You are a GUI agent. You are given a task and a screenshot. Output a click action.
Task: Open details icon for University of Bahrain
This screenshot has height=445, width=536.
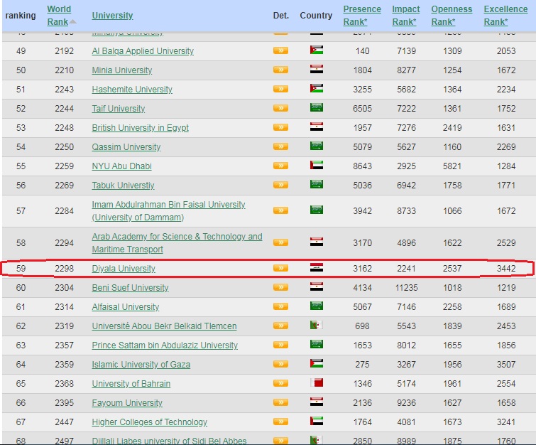coord(280,383)
